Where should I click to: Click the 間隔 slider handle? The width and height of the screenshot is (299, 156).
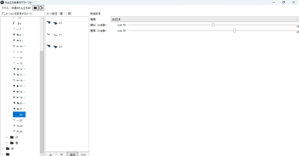click(234, 31)
